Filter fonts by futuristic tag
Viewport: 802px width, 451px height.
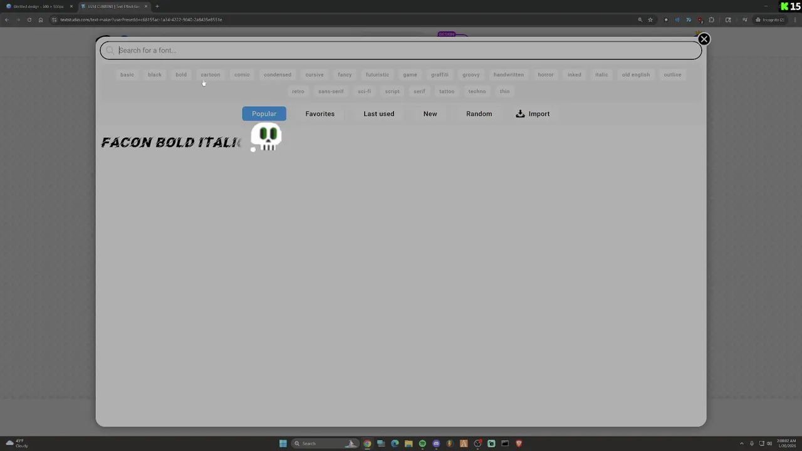click(377, 75)
